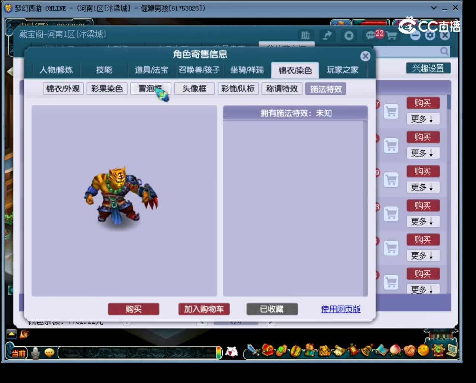Click the white pet face icon
The width and height of the screenshot is (476, 383).
tap(231, 351)
